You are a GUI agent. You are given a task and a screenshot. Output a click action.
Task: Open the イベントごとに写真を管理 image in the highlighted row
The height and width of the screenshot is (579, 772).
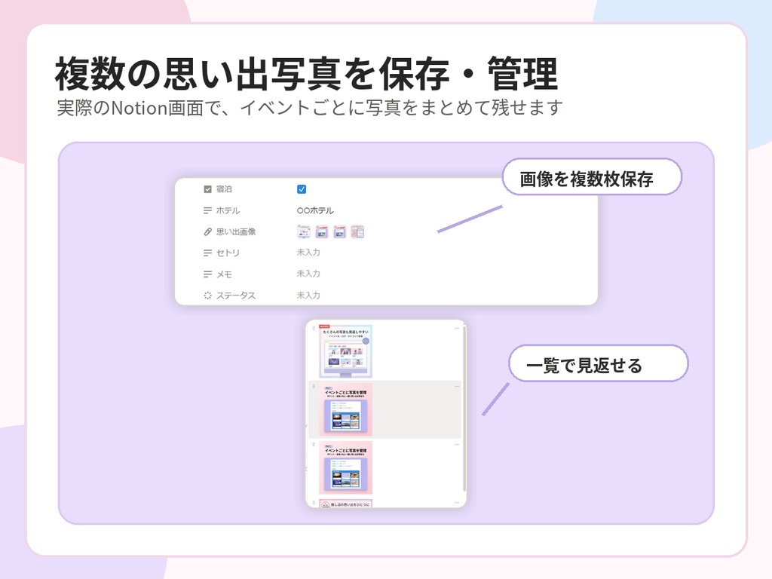point(345,409)
